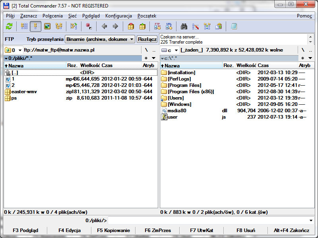Viewport: 318px width, 238px height.
Task: Open the Sieć menu
Action: tap(72, 16)
